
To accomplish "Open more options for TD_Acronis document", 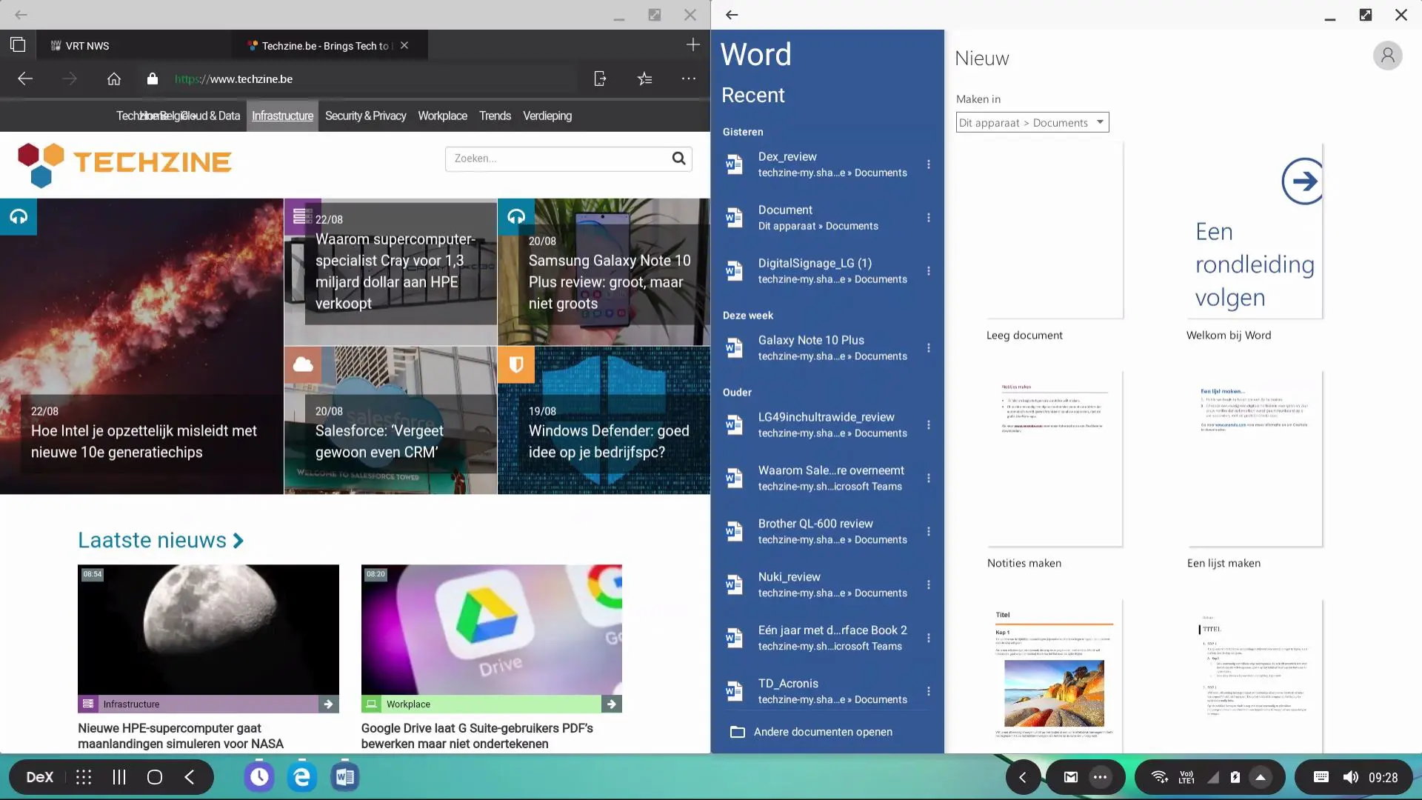I will [929, 692].
